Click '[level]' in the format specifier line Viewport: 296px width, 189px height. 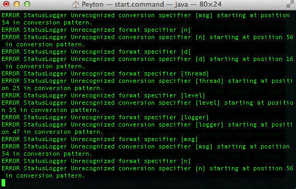point(193,95)
